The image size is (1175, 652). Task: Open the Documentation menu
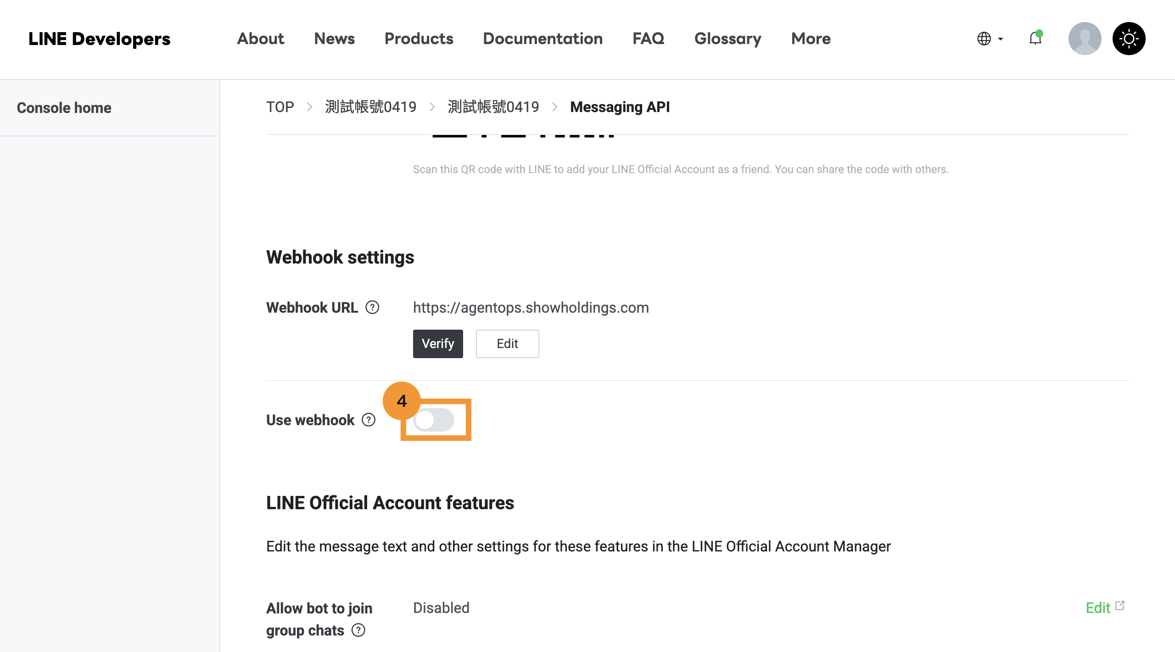coord(543,39)
